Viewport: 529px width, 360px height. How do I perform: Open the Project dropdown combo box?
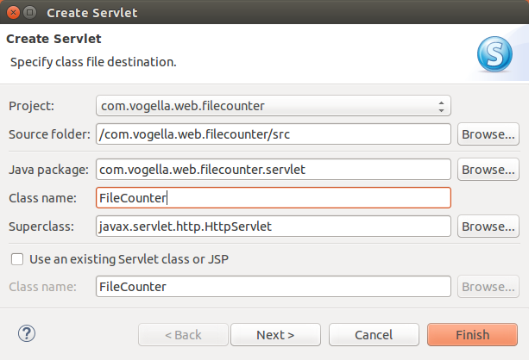(274, 106)
